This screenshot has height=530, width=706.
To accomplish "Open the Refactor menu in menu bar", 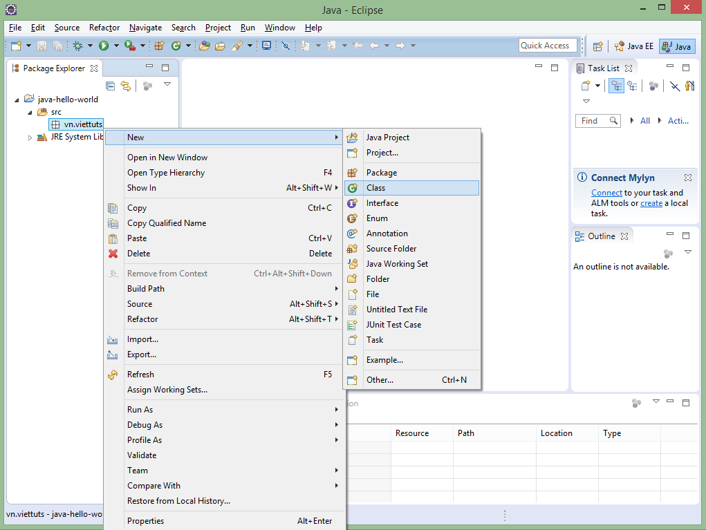I will click(104, 28).
